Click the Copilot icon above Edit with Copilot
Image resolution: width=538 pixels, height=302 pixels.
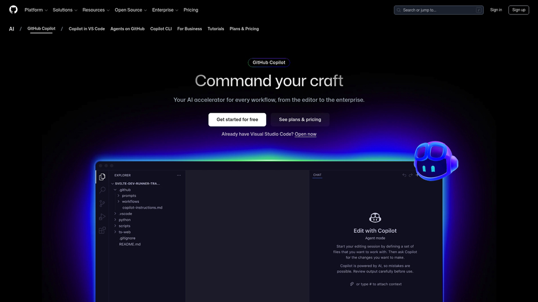point(375,218)
